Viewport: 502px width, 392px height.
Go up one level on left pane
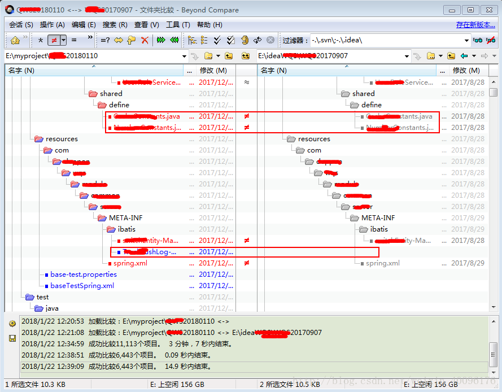[x=229, y=56]
